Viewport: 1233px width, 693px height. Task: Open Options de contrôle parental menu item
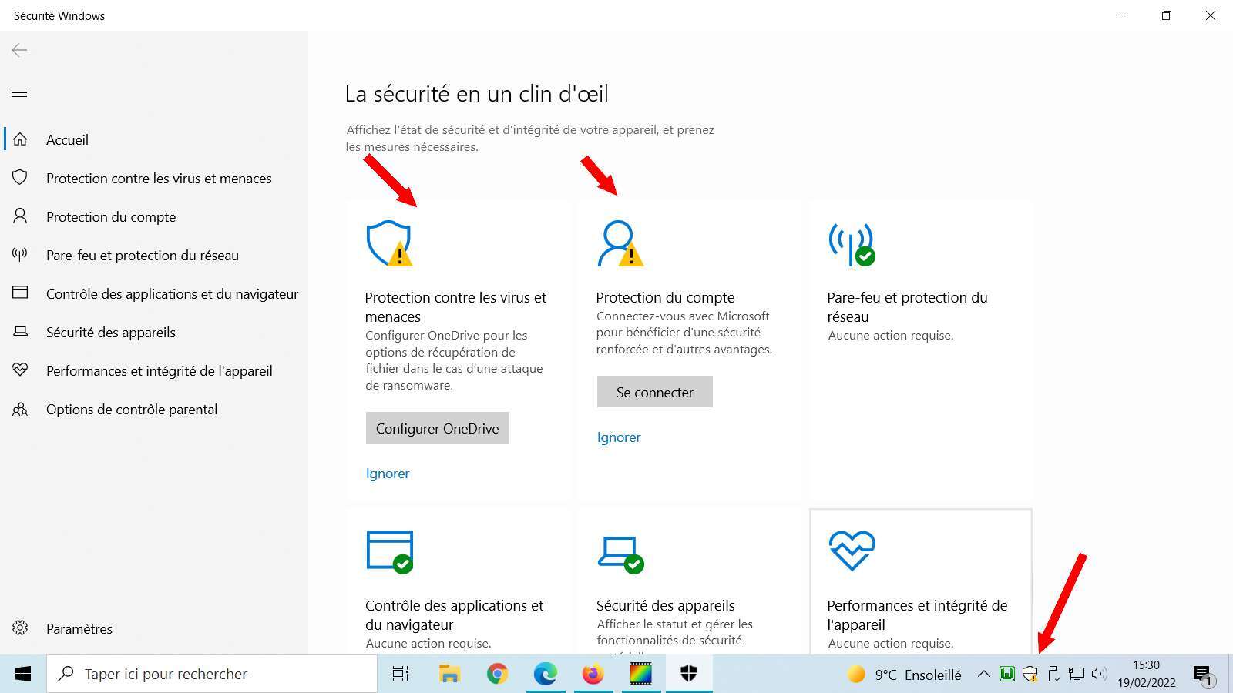tap(132, 409)
